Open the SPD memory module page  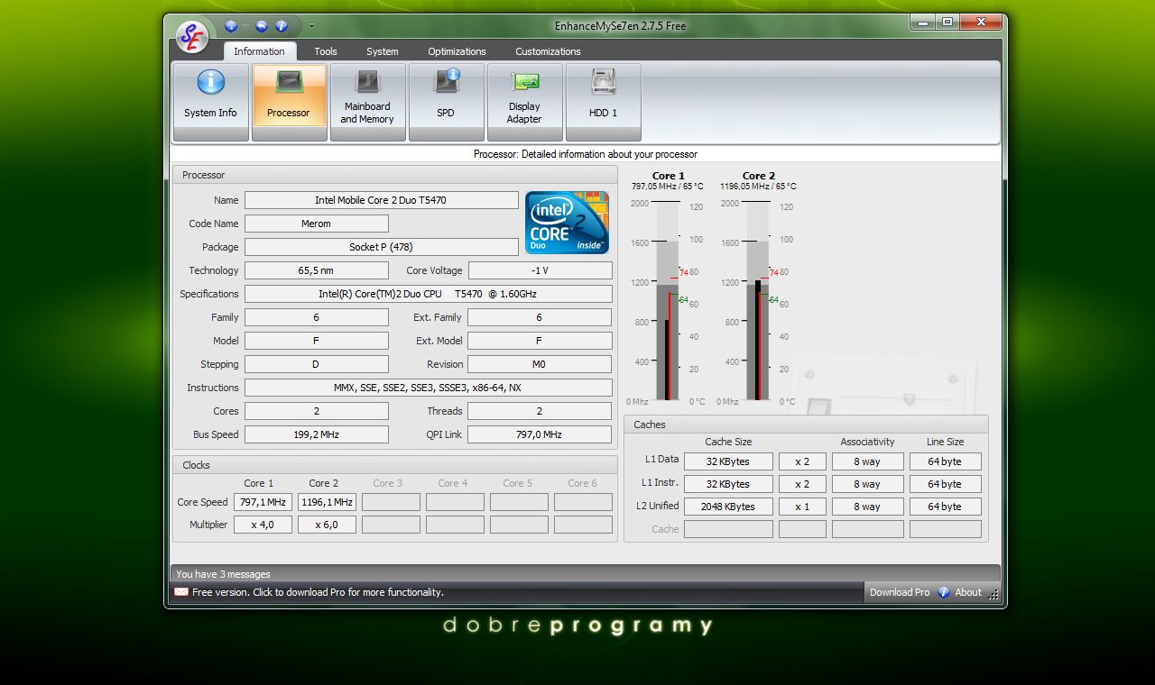(x=446, y=102)
